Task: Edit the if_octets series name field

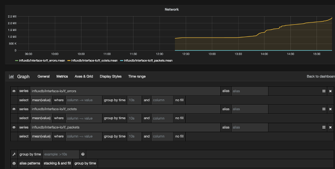Action: [125, 109]
